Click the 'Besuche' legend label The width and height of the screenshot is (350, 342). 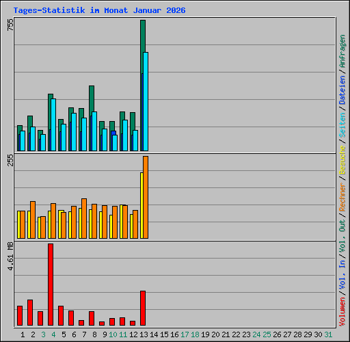coord(342,160)
